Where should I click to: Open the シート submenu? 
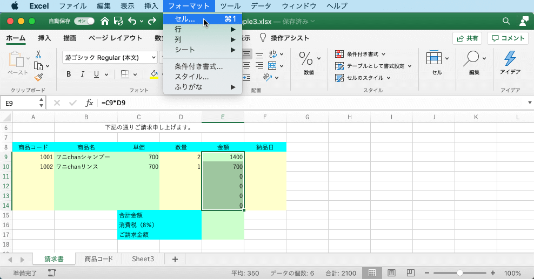(x=203, y=50)
